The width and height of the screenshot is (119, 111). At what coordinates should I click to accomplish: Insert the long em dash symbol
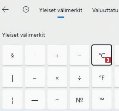[35, 100]
